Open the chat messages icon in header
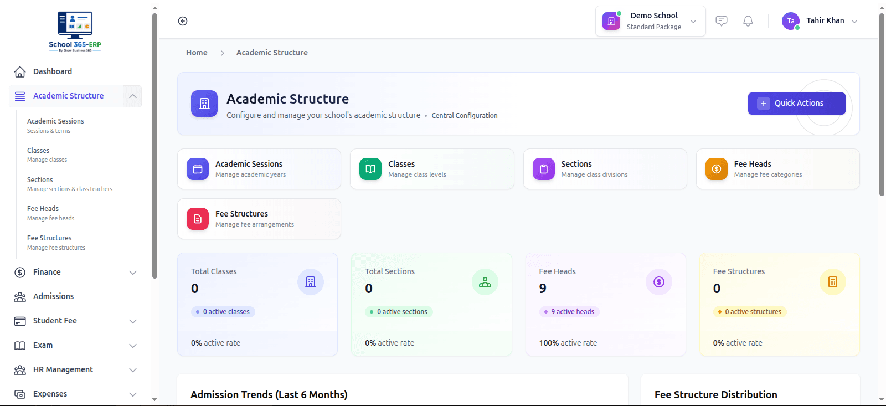The width and height of the screenshot is (886, 406). click(722, 21)
